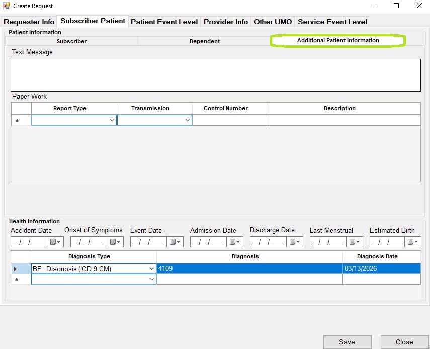Open the Admission Date calendar picker
Screen dimensions: 430x349
click(235, 242)
